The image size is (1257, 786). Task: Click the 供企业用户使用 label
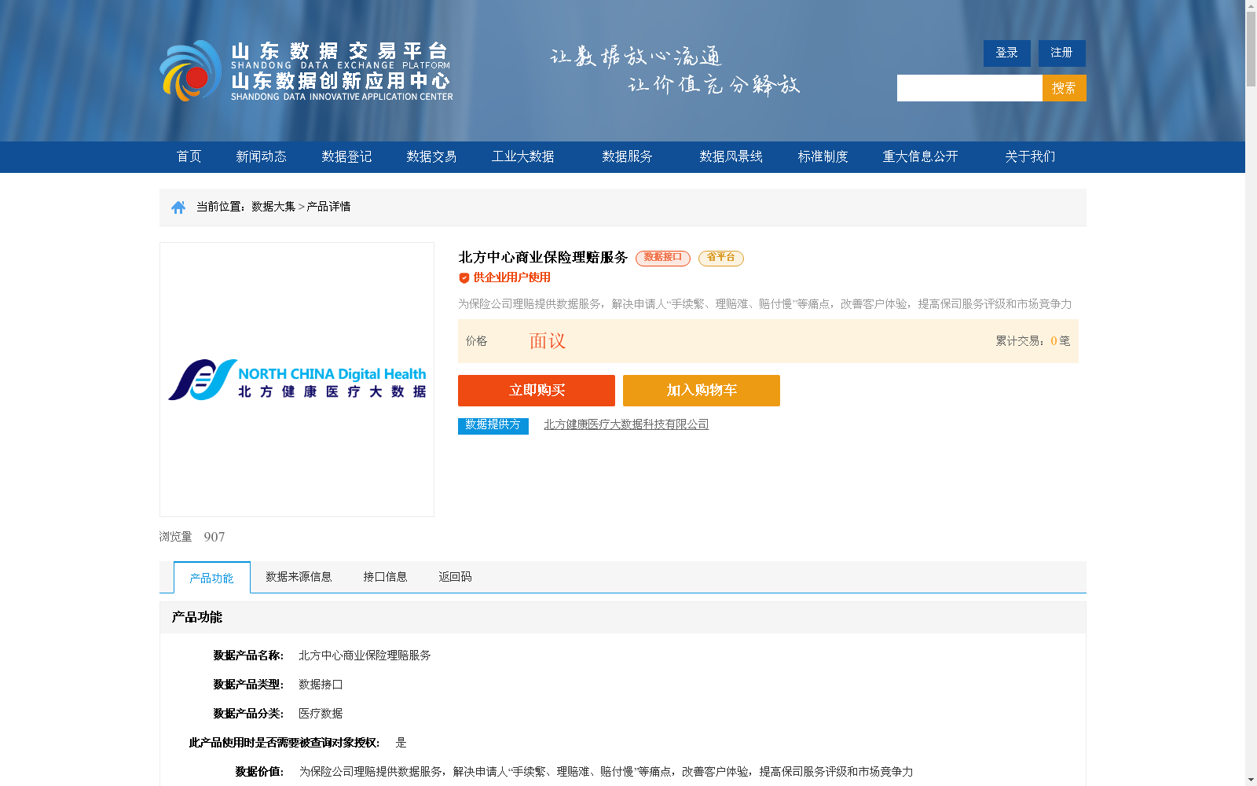coord(512,277)
